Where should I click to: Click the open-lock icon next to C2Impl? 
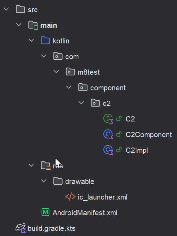tap(119, 150)
